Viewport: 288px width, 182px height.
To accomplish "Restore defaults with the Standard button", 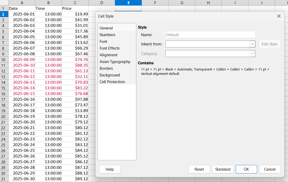I will 223,169.
